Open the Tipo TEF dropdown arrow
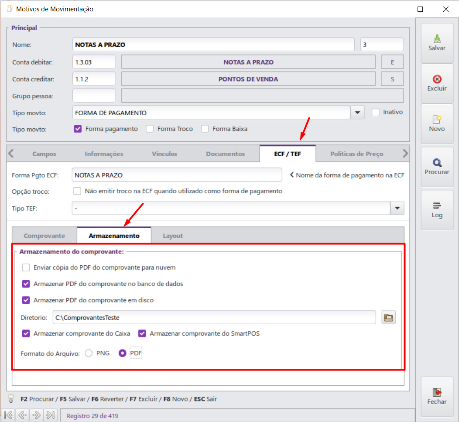Viewport: 459px width, 422px height. (397, 208)
